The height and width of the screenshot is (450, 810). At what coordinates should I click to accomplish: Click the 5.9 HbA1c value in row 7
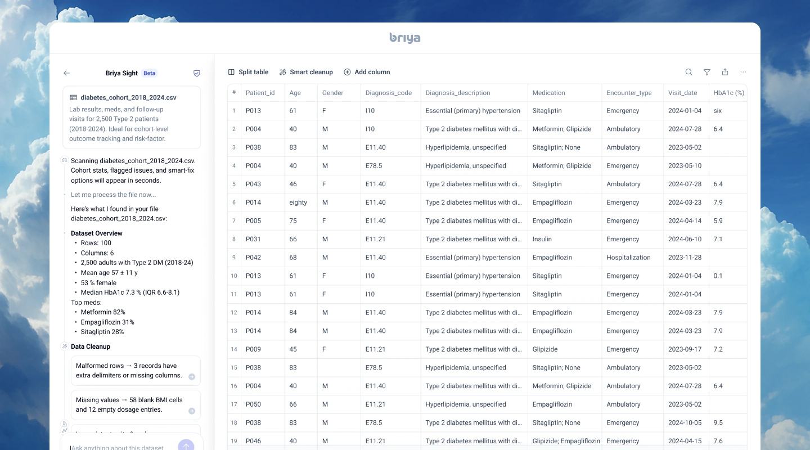(x=728, y=221)
